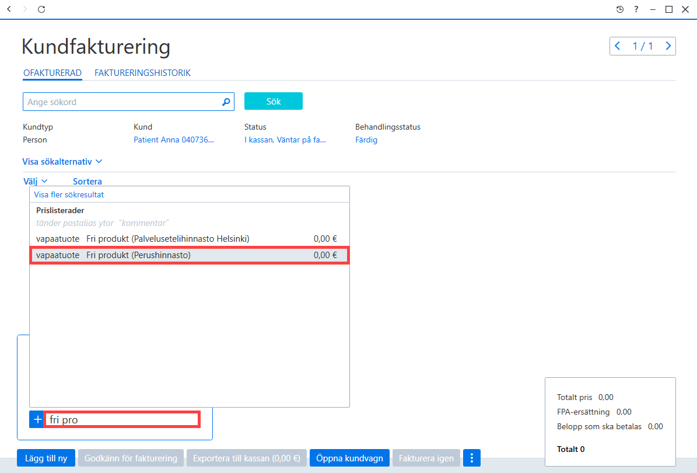Click the Totalt 0 text

(x=571, y=450)
